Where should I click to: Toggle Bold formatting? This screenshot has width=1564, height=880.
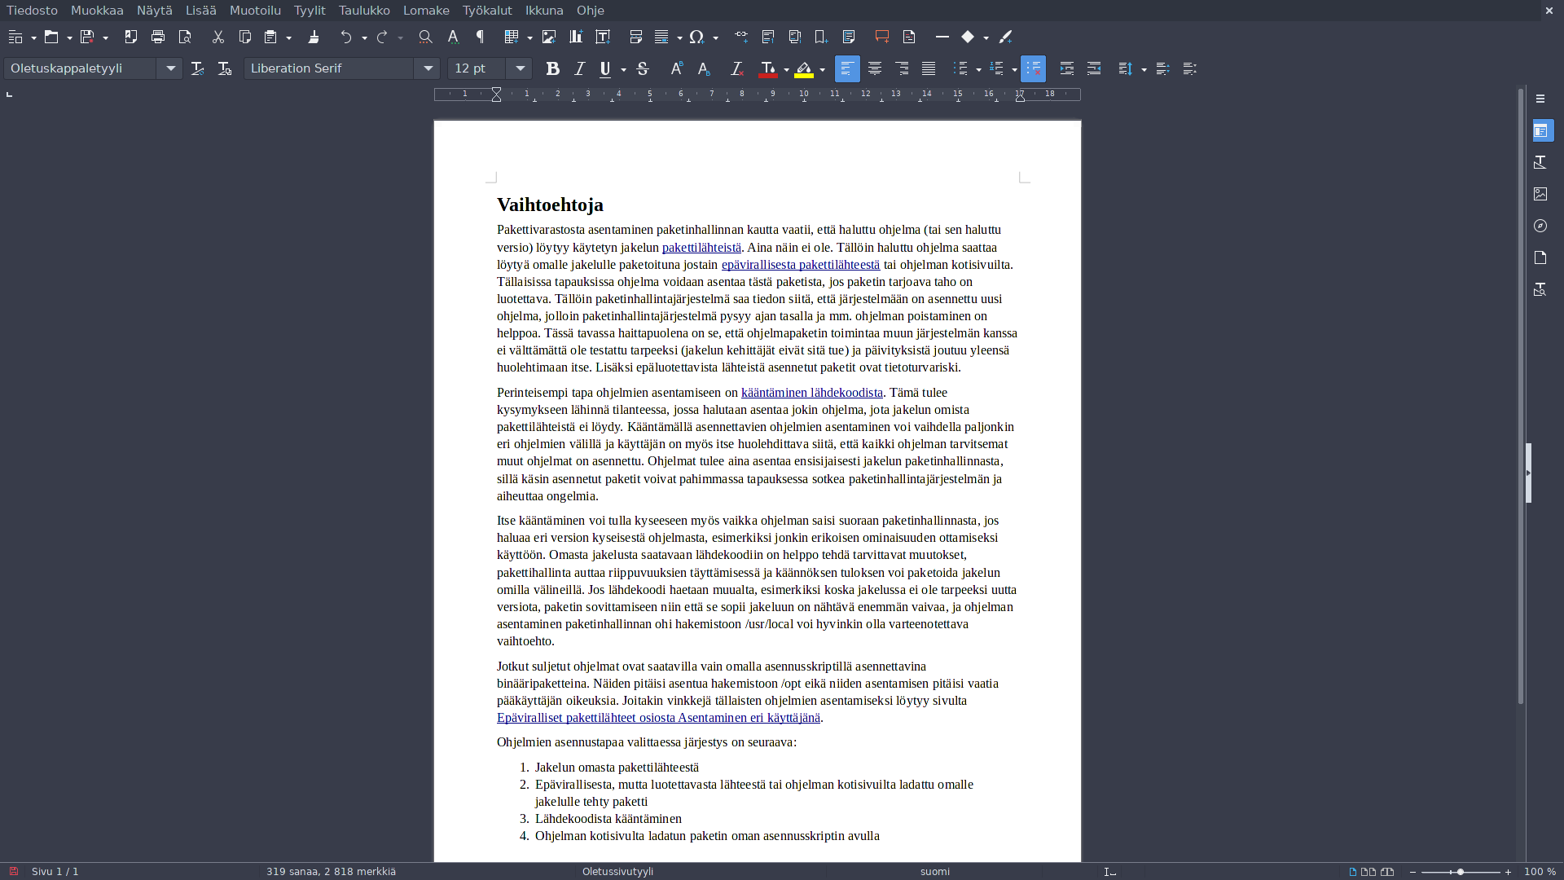coord(552,68)
